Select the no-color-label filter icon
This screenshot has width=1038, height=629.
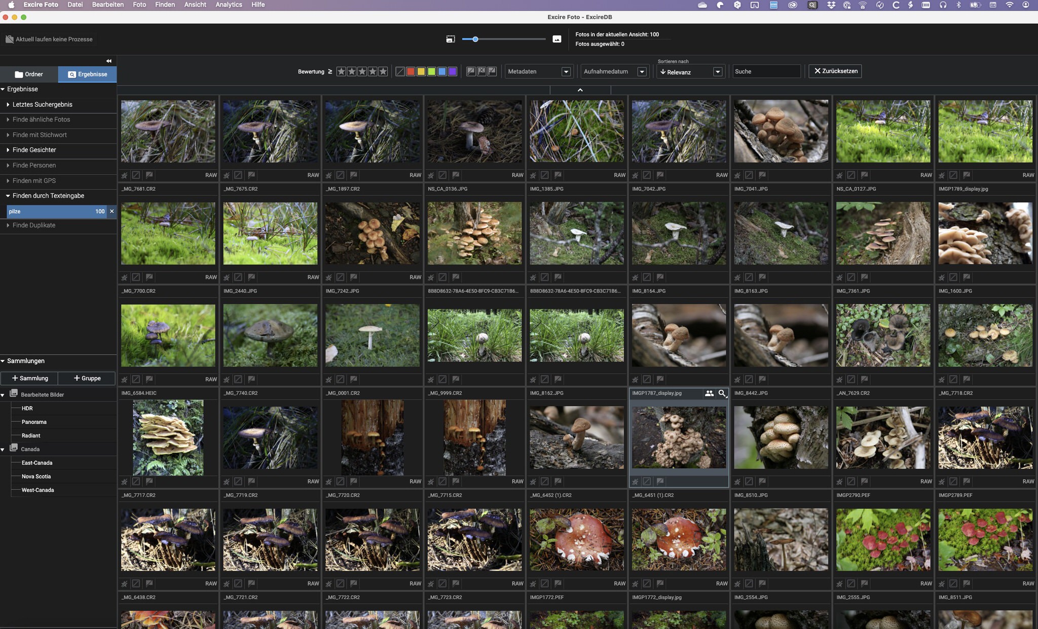pyautogui.click(x=400, y=71)
